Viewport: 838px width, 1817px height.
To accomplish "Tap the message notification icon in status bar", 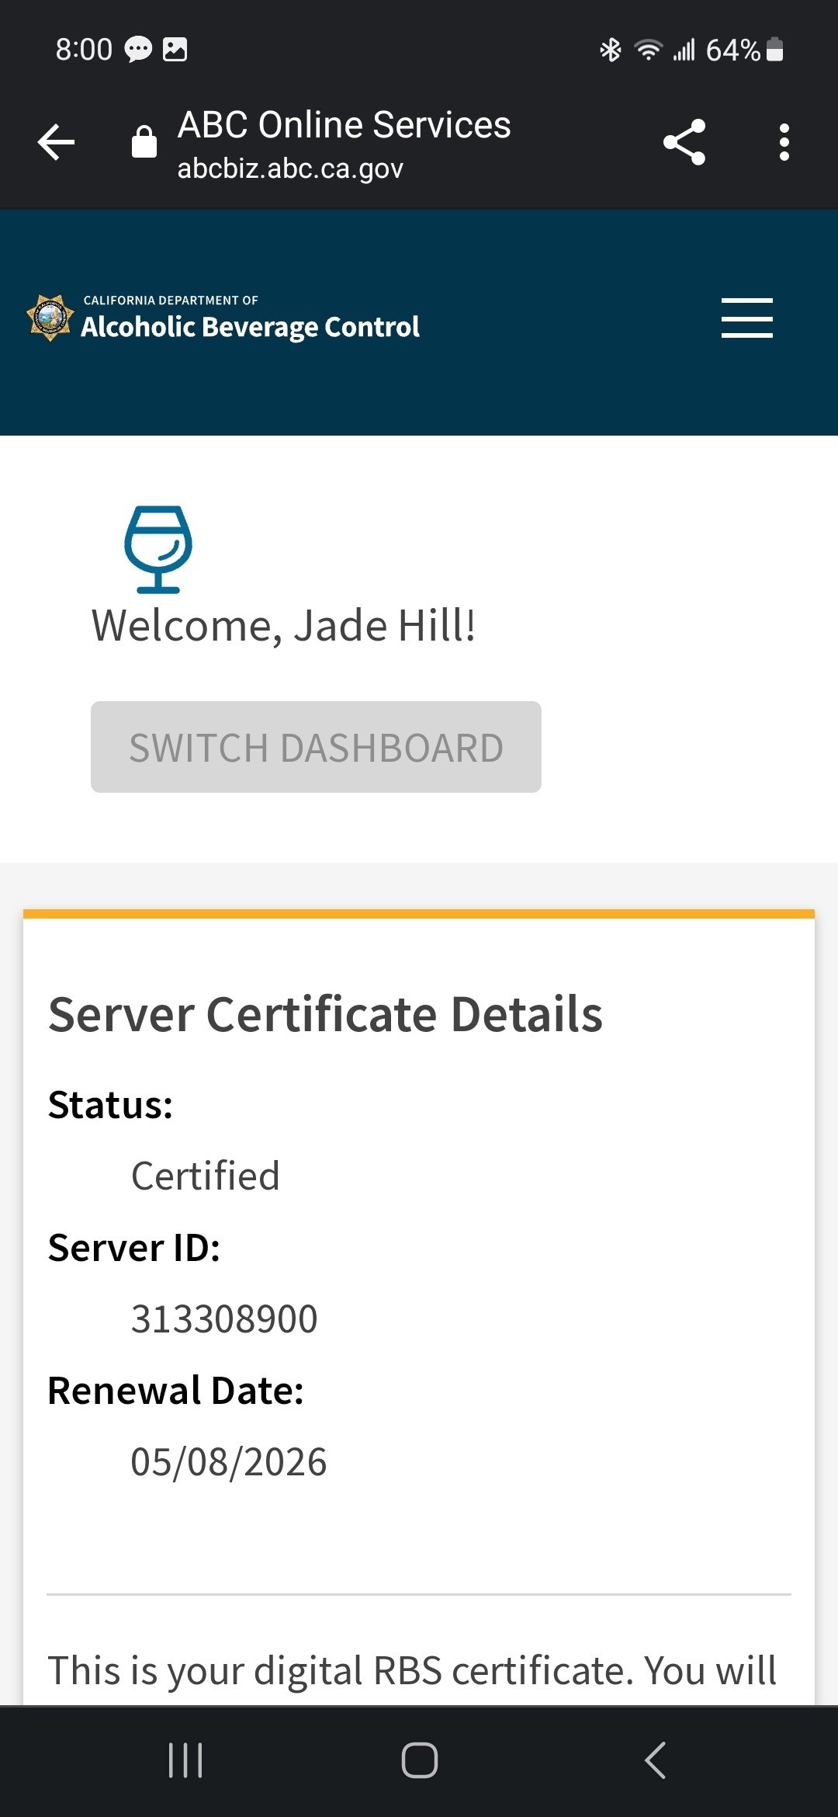I will point(138,50).
